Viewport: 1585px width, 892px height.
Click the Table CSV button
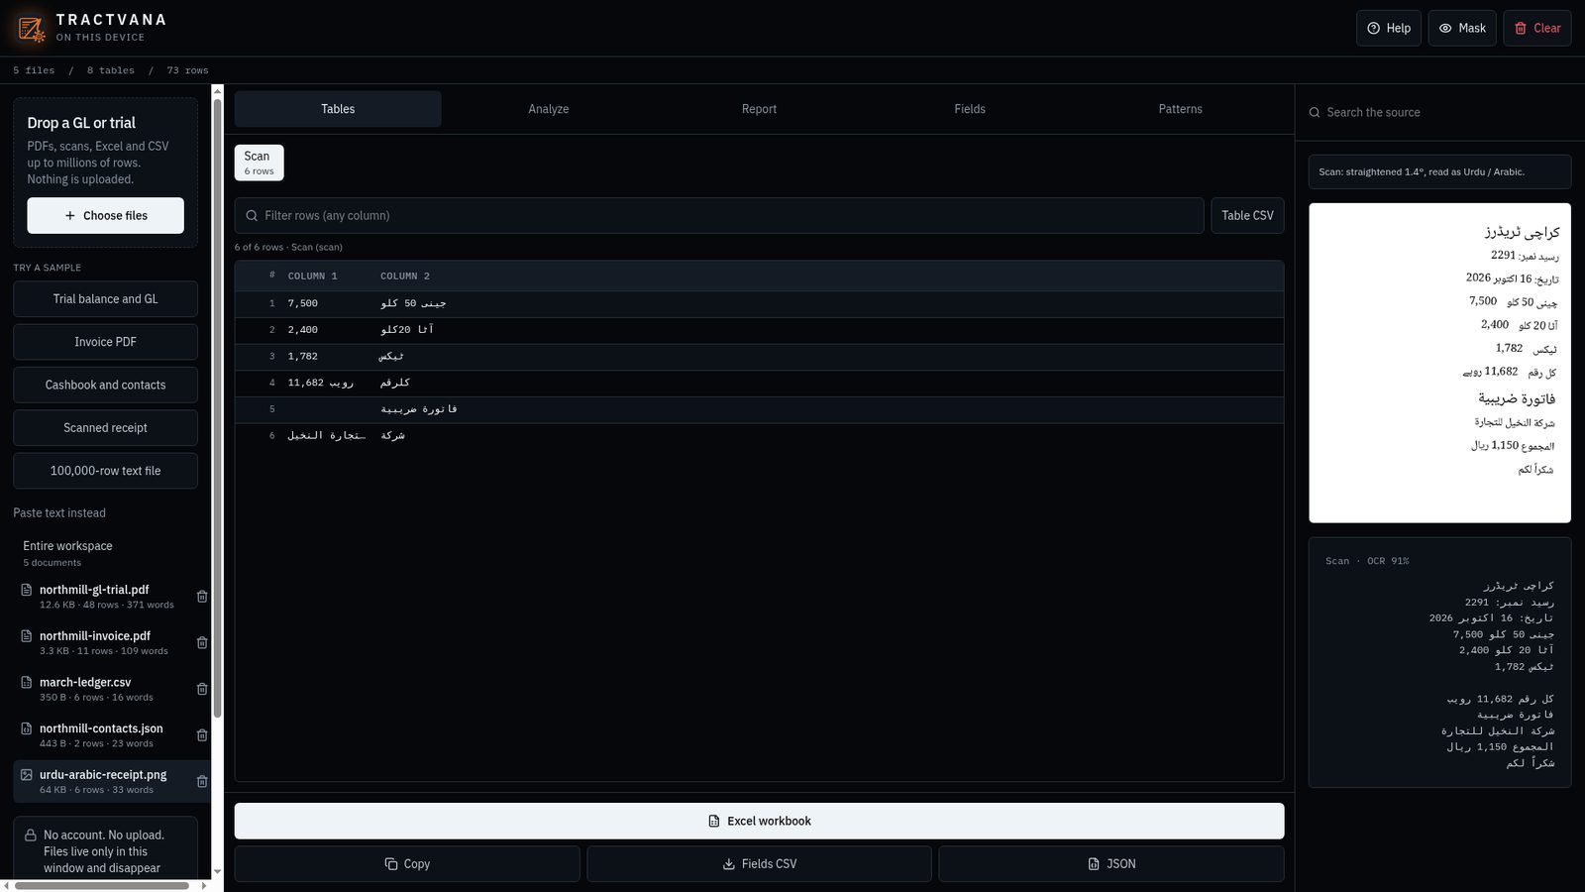pos(1247,215)
